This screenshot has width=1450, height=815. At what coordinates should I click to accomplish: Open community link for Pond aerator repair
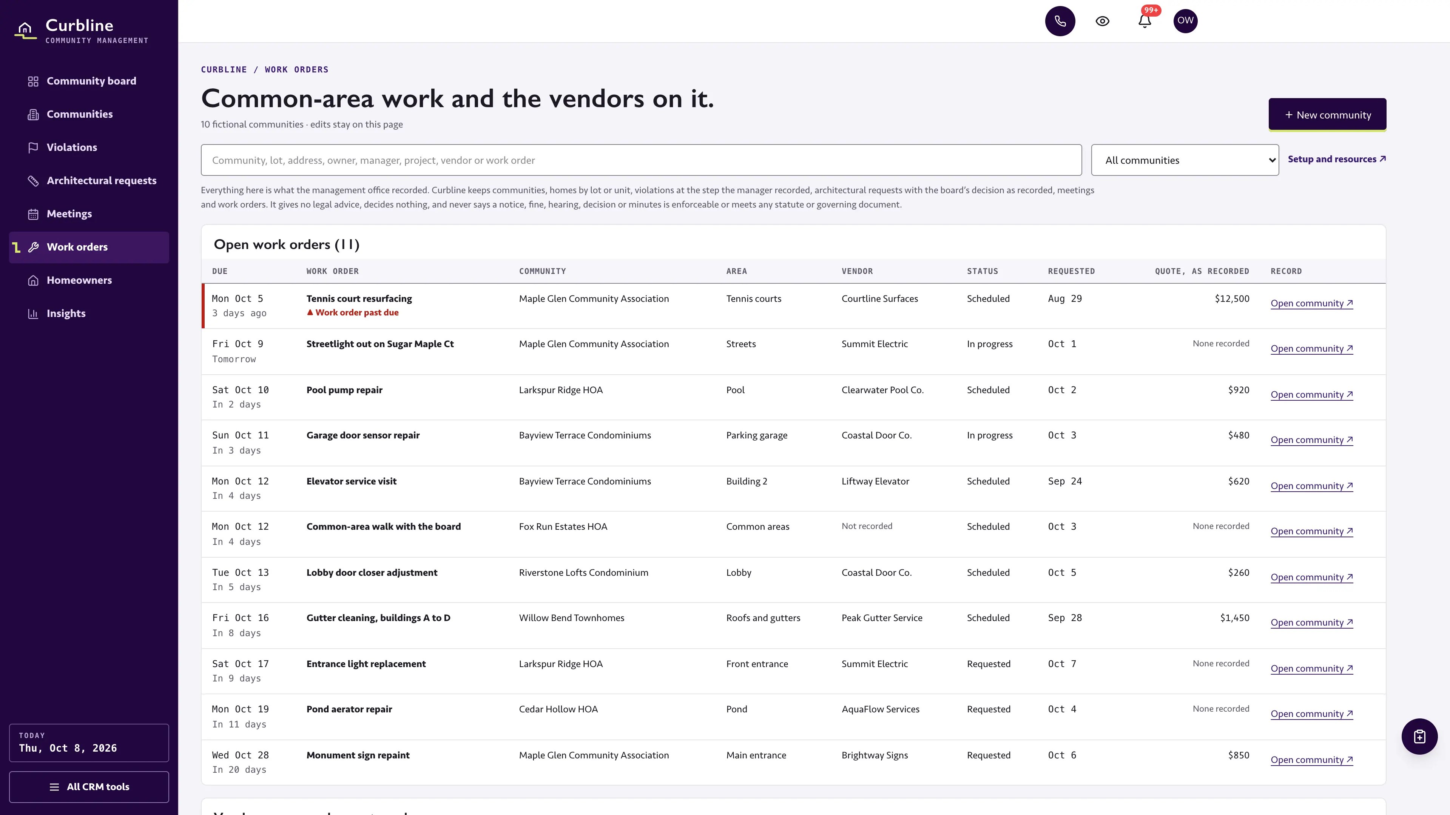point(1311,714)
